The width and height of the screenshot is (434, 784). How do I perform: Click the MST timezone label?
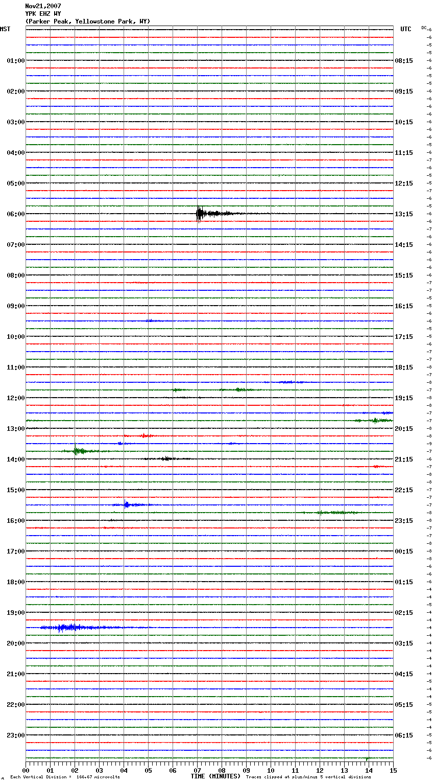coord(5,29)
